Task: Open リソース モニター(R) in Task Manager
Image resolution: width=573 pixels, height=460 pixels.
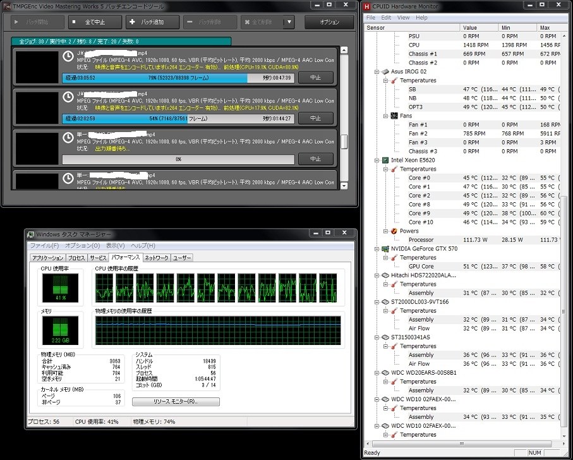Action: pyautogui.click(x=176, y=401)
